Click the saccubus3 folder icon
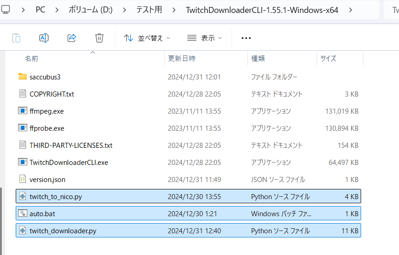 pyautogui.click(x=22, y=77)
